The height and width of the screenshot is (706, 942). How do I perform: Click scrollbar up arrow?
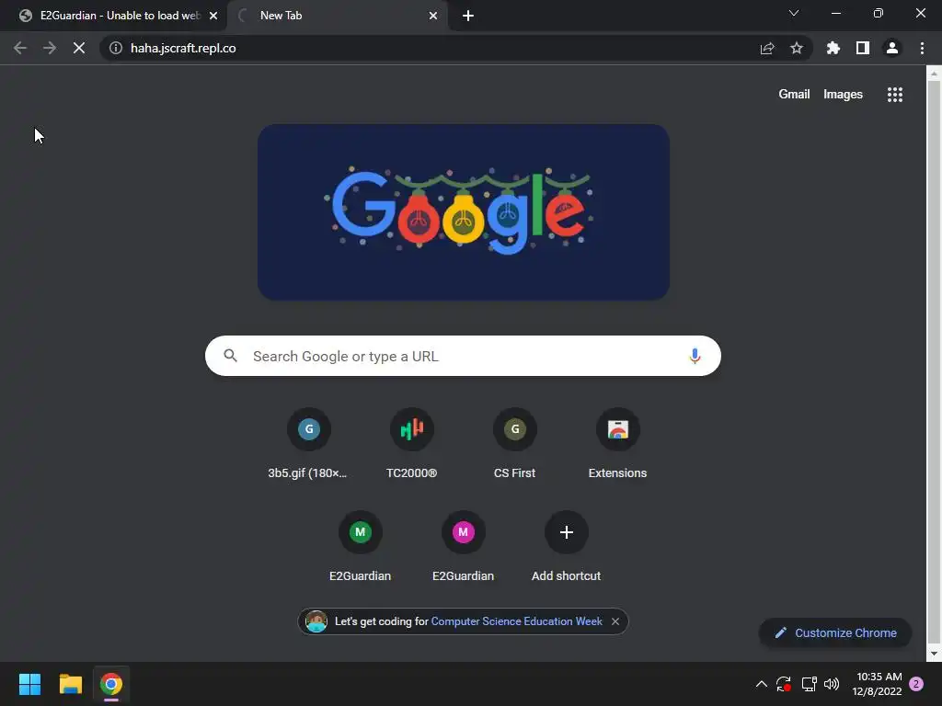coord(934,74)
